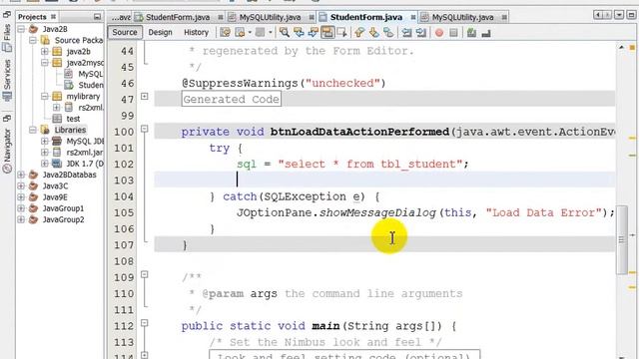Collapse the Libraries node
Screen dimensions: 639x359
click(33, 130)
